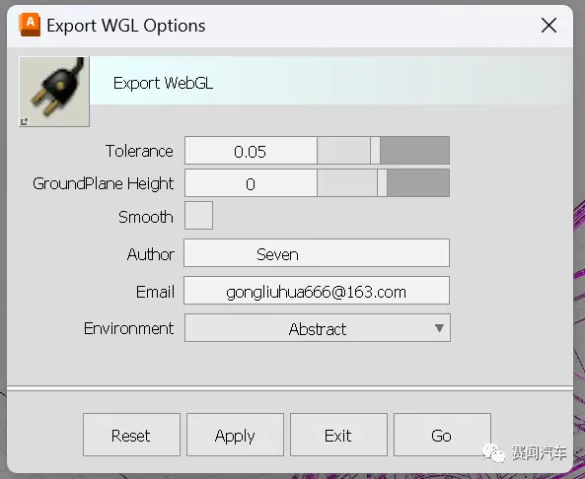The width and height of the screenshot is (585, 479).
Task: Open the Environment dropdown showing Abstract
Action: click(x=318, y=328)
